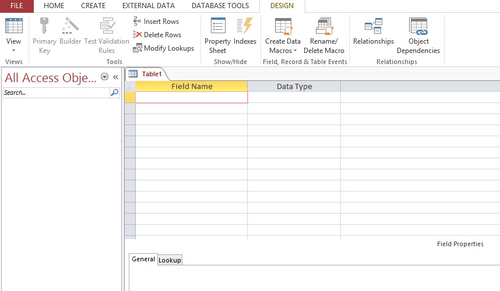
Task: Collapse the navigation pane with the chevrons
Action: click(x=115, y=77)
